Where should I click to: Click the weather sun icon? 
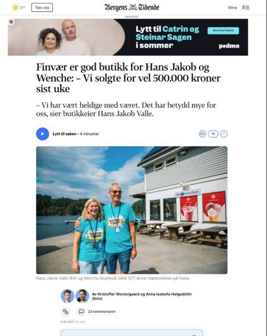[x=15, y=8]
